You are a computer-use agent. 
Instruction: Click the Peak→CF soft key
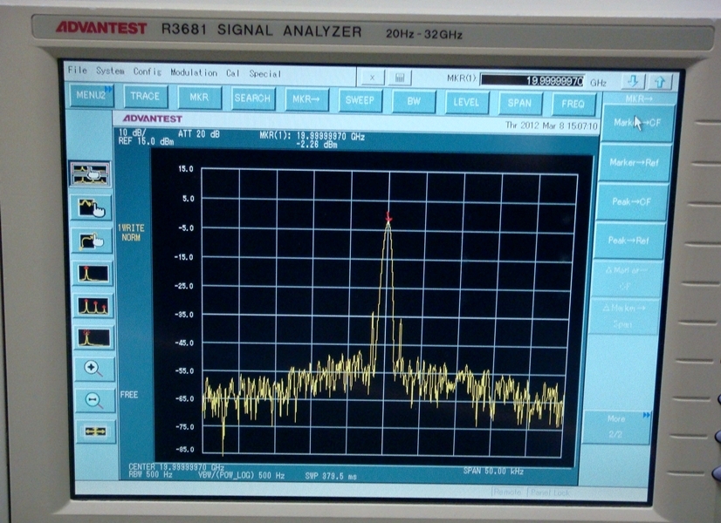point(631,201)
